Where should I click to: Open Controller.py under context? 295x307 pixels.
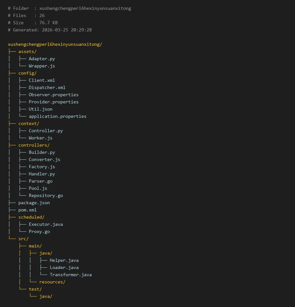(46, 131)
